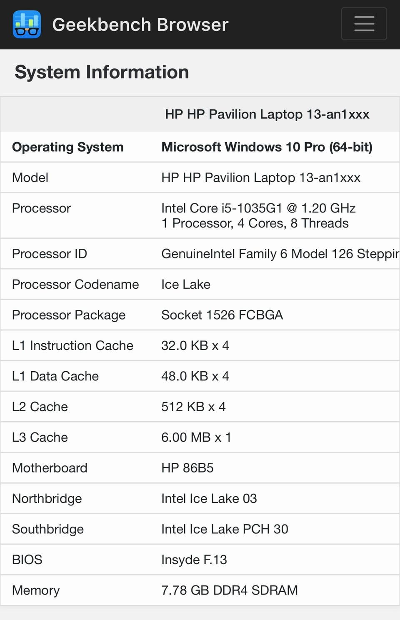The height and width of the screenshot is (620, 400).
Task: Click the HP Pavilion Laptop 13-an1xxx table header
Action: (267, 114)
